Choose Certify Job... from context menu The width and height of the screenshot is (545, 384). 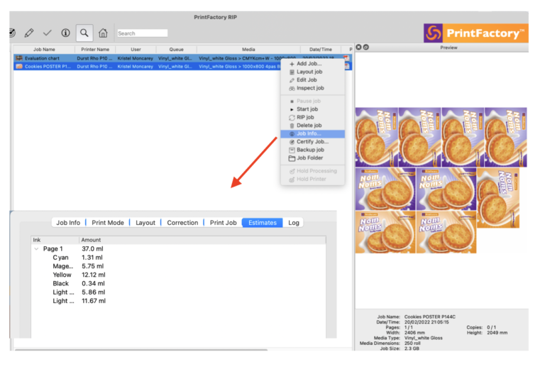312,142
